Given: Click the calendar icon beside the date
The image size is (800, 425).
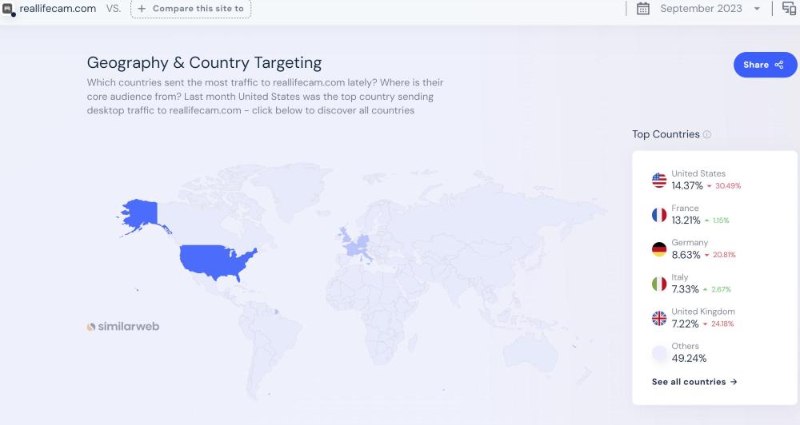Looking at the screenshot, I should [x=642, y=9].
